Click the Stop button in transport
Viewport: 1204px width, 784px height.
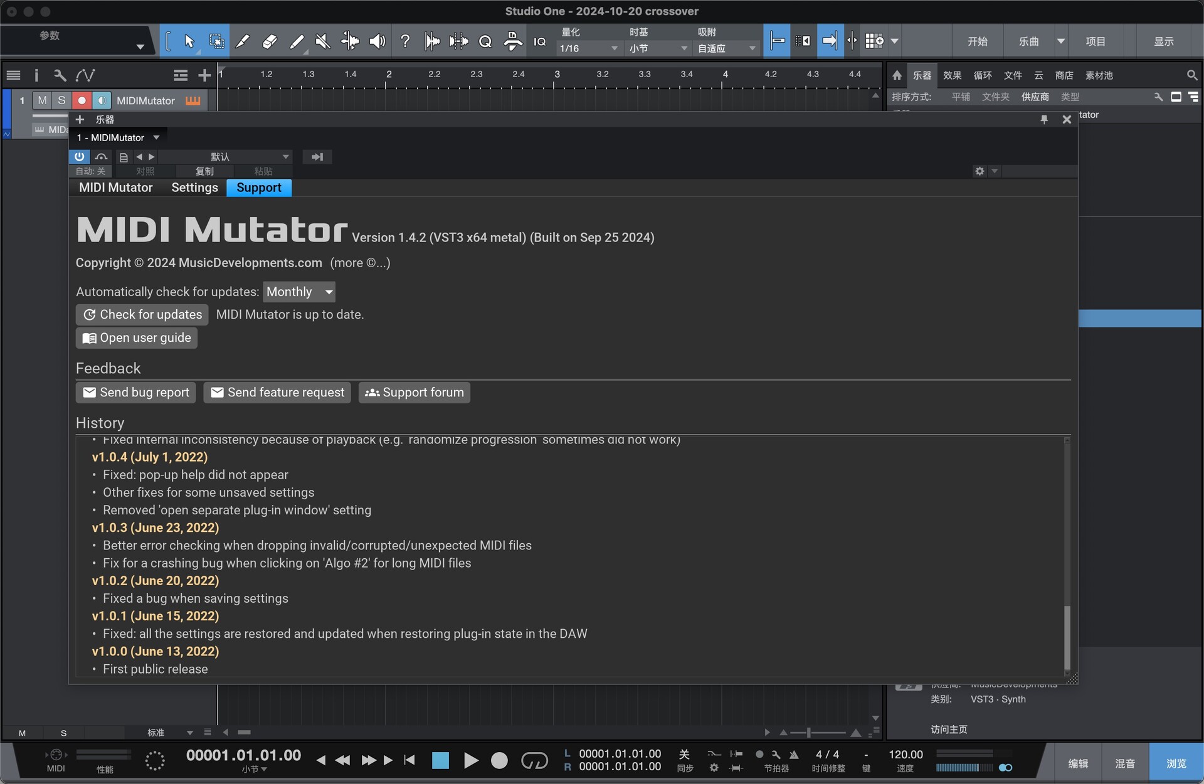click(x=440, y=761)
